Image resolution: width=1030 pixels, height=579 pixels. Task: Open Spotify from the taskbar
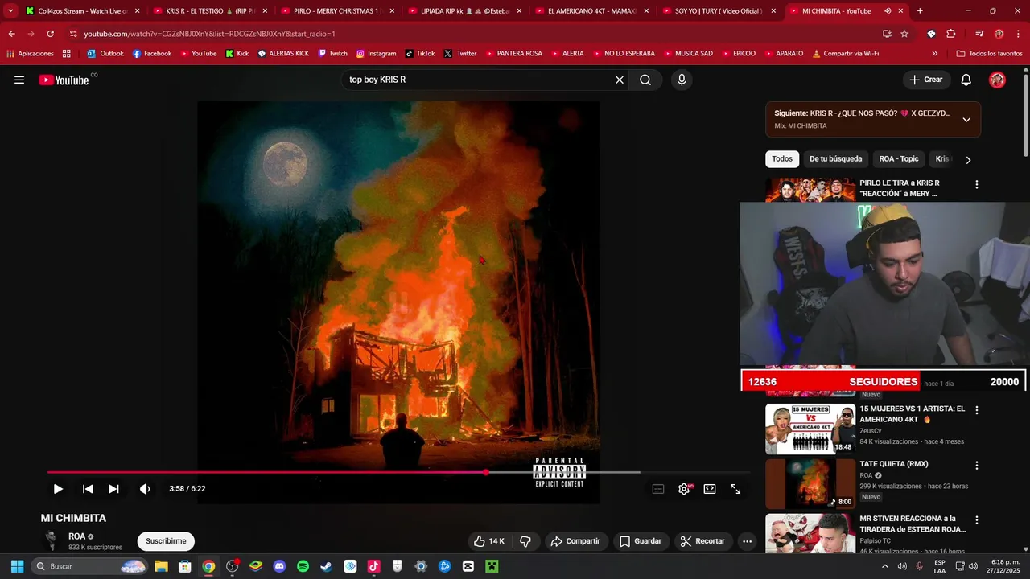303,566
